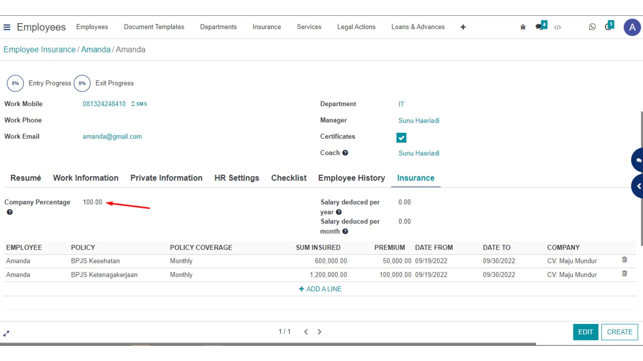Click the Exit Progress 0% indicator
The width and height of the screenshot is (643, 361).
pos(82,83)
